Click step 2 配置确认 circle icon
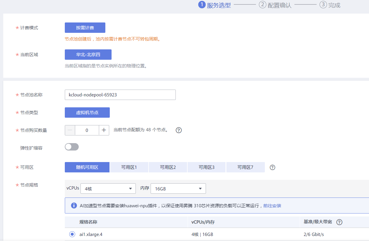Image resolution: width=369 pixels, height=241 pixels. click(x=262, y=5)
